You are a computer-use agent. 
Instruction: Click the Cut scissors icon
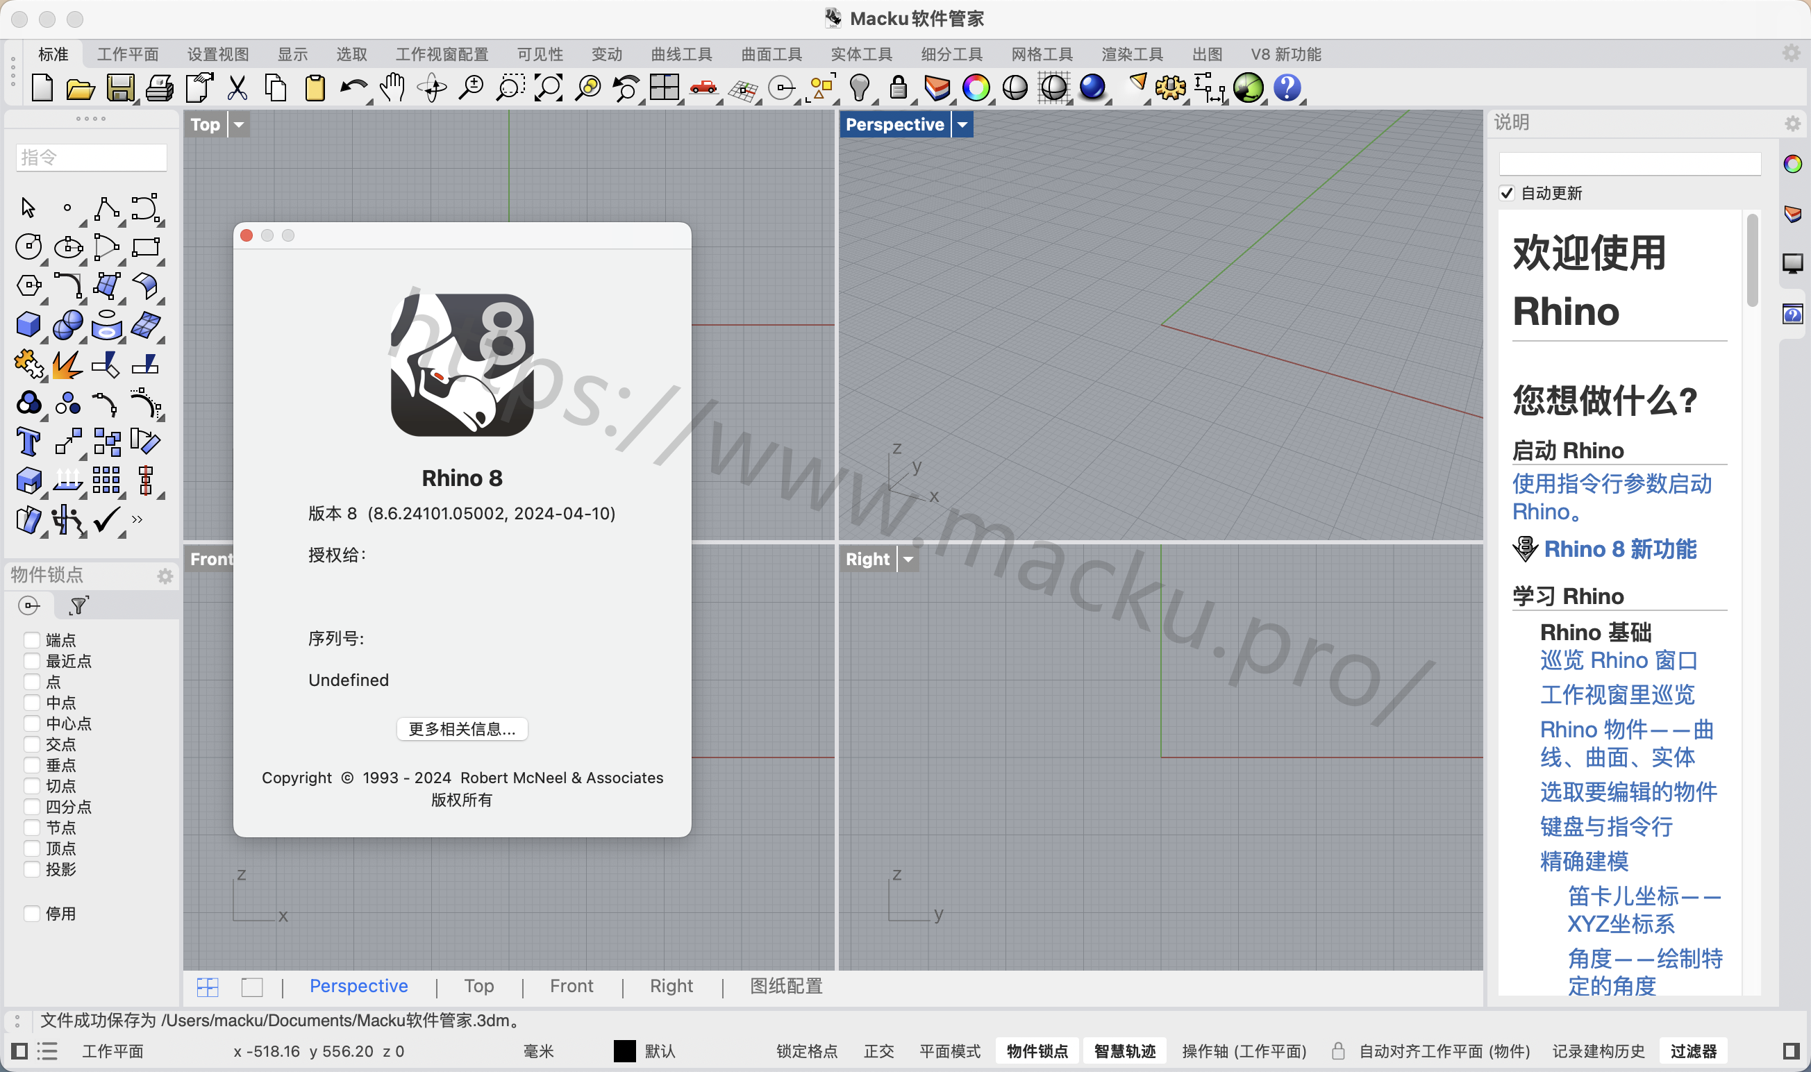237,88
